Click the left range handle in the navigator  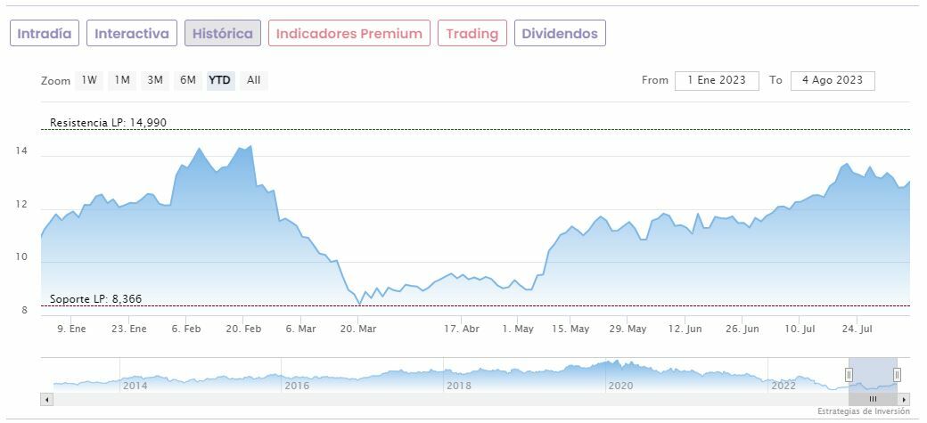[849, 374]
